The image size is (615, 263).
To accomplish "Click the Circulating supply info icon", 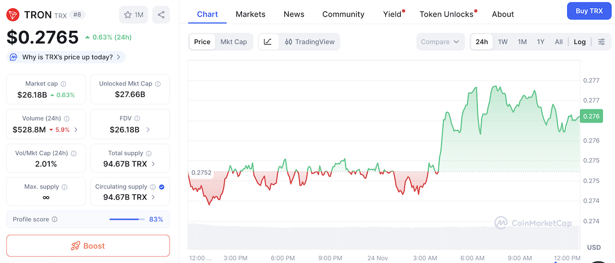I will tap(153, 187).
